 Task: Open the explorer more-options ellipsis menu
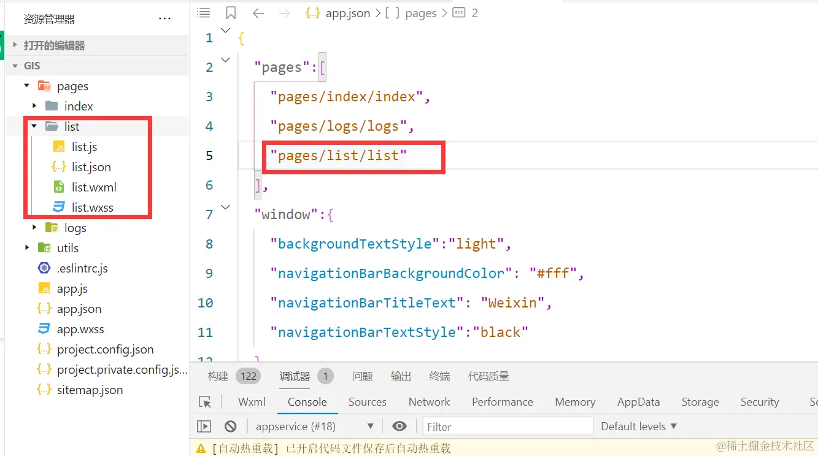pyautogui.click(x=164, y=19)
